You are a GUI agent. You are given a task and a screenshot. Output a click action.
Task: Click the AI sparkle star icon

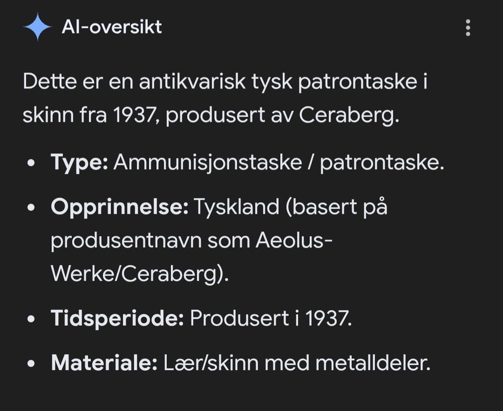37,27
